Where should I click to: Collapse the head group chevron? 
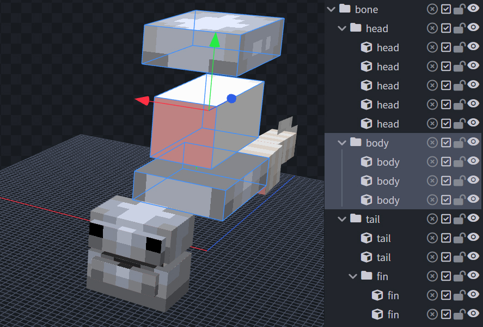(342, 28)
